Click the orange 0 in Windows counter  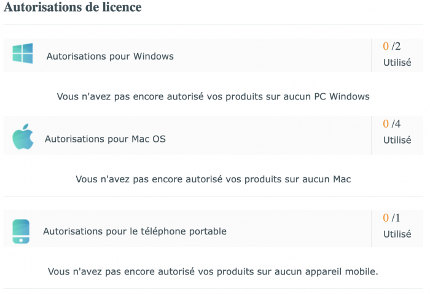pyautogui.click(x=386, y=46)
